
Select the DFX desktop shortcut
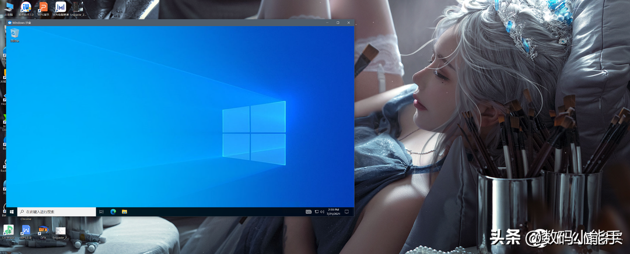click(x=43, y=231)
